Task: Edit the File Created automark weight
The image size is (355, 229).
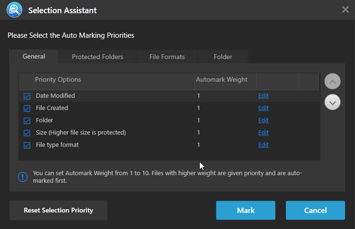Action: pyautogui.click(x=263, y=108)
